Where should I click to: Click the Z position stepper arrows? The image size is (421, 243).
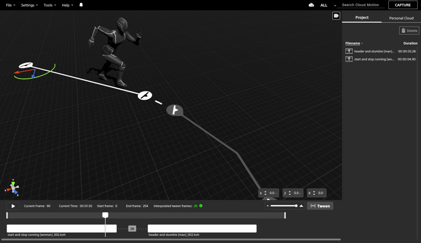point(290,193)
